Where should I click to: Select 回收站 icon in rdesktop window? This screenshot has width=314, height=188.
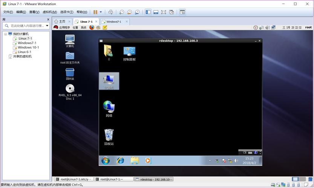coord(109,137)
